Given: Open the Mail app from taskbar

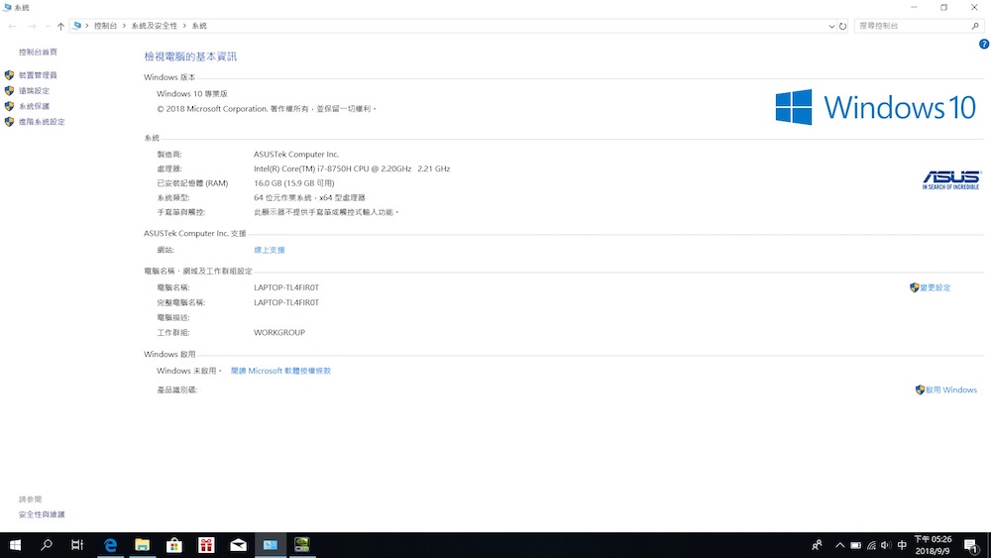Looking at the screenshot, I should click(x=238, y=545).
